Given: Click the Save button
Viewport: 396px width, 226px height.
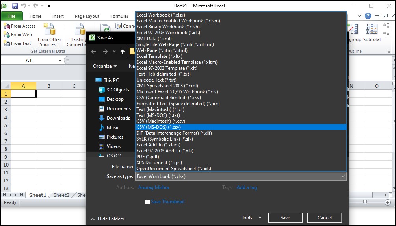Looking at the screenshot, I should (285, 218).
